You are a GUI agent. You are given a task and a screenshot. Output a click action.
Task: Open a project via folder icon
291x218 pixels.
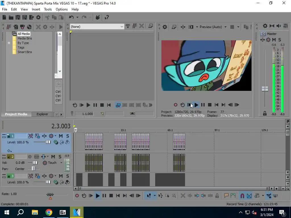point(11,17)
